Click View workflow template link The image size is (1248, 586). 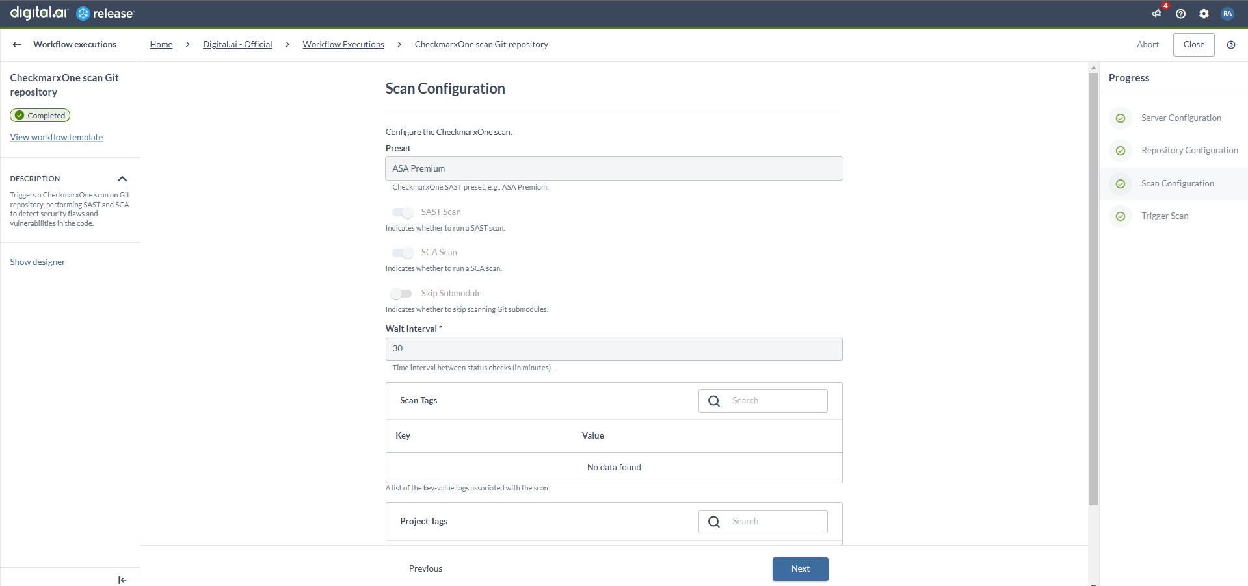click(57, 137)
